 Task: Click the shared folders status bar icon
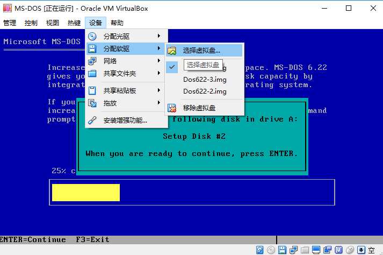(x=305, y=250)
